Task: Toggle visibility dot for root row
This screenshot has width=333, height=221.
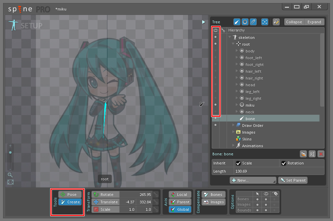Action: [215, 44]
